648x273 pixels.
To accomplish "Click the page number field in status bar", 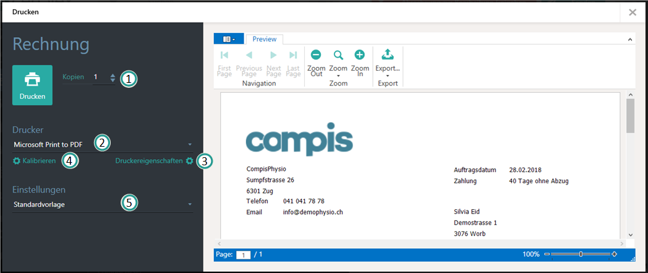I will (x=244, y=255).
